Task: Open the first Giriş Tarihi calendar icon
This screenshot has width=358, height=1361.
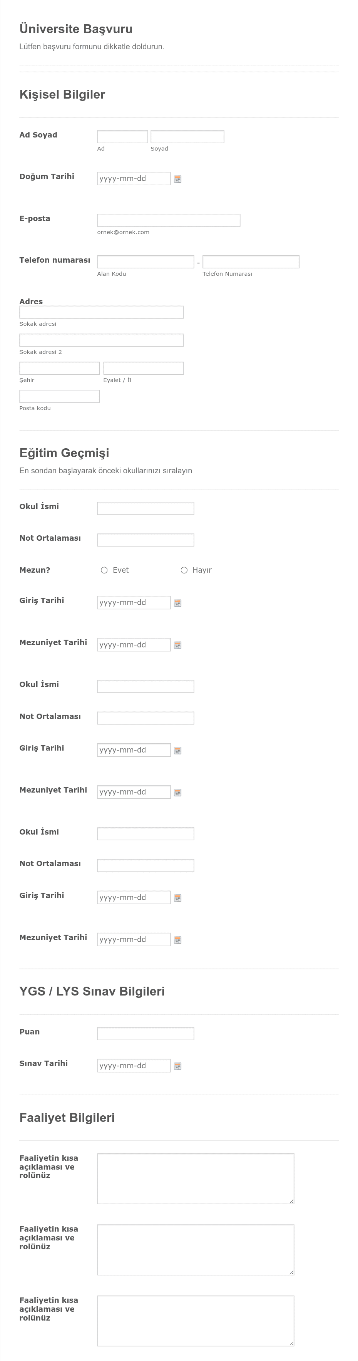Action: tap(178, 602)
